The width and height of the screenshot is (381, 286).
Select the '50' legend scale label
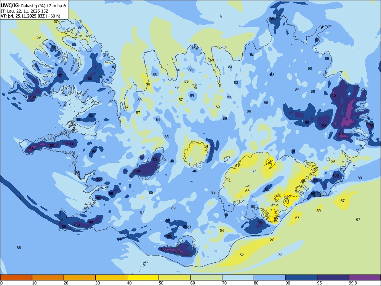[x=161, y=283]
